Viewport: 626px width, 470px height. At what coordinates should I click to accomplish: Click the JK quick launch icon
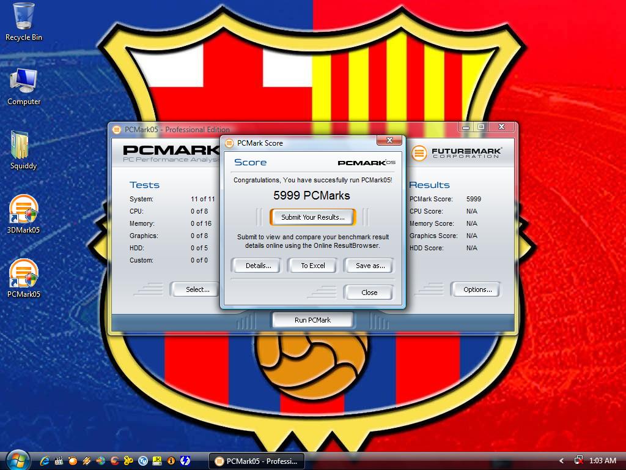pos(157,461)
